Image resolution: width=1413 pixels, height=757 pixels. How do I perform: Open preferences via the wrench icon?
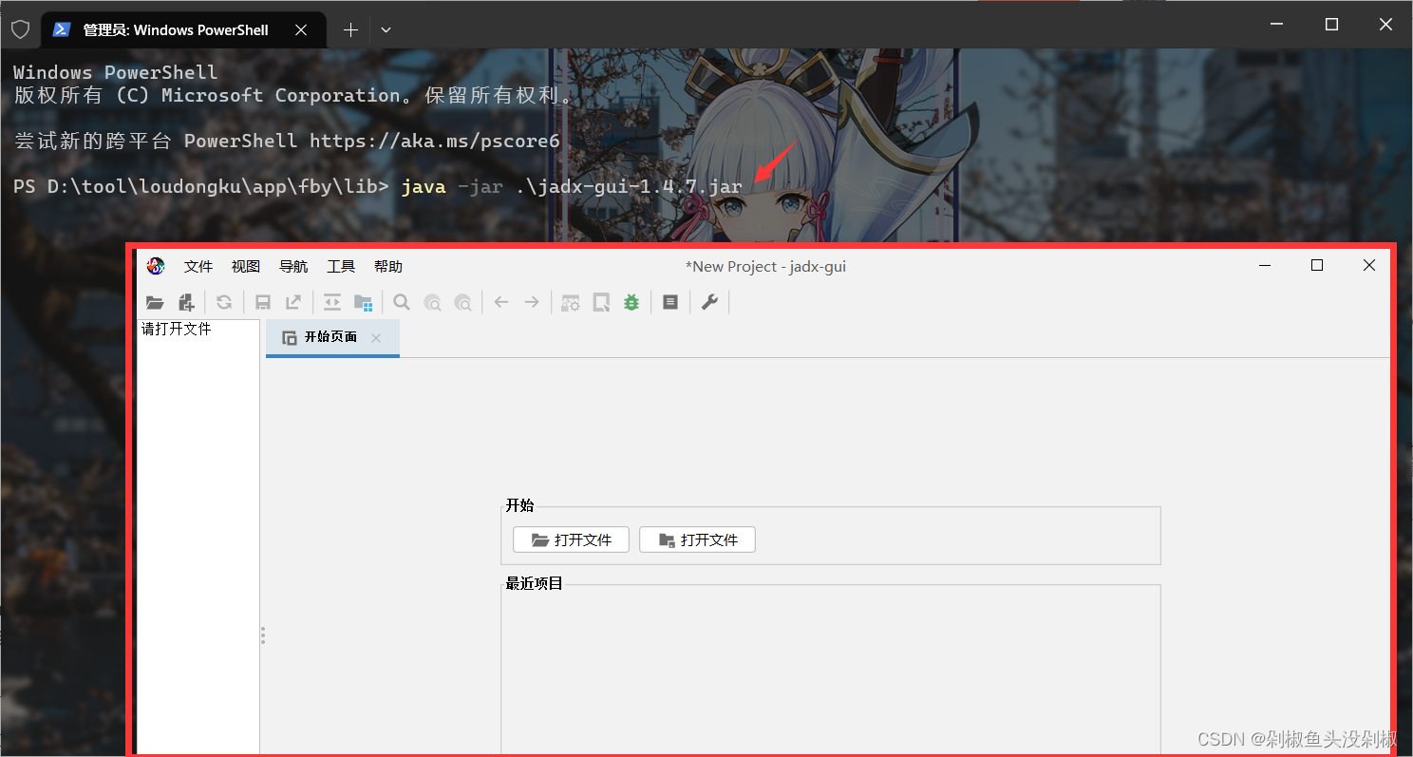(x=709, y=303)
